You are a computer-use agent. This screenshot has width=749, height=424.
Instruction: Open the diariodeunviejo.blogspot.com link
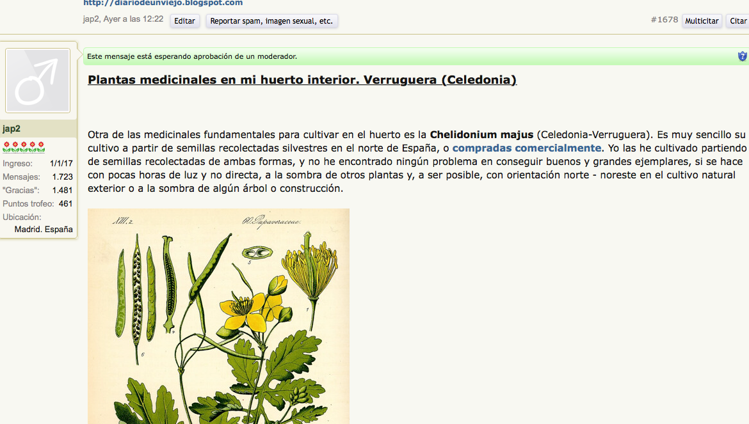tap(163, 3)
